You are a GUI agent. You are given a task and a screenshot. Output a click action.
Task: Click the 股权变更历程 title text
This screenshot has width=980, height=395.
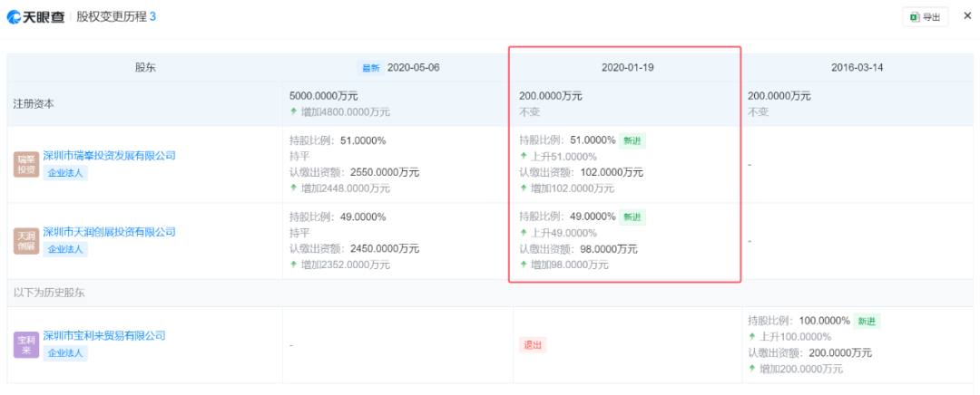pos(112,17)
